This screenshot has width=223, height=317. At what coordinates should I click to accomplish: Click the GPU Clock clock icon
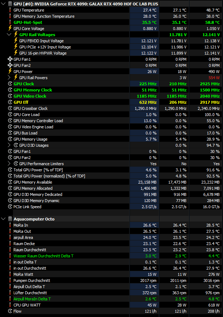10,84
